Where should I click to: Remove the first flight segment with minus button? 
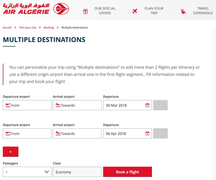pos(160,105)
